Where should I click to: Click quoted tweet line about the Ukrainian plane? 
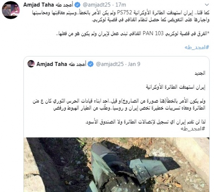(x=176, y=87)
